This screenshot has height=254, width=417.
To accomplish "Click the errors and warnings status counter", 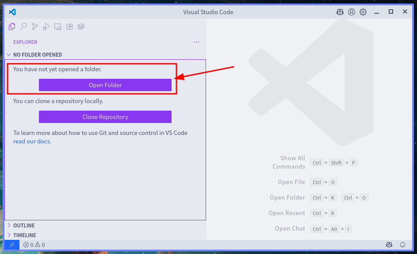I will click(x=34, y=245).
